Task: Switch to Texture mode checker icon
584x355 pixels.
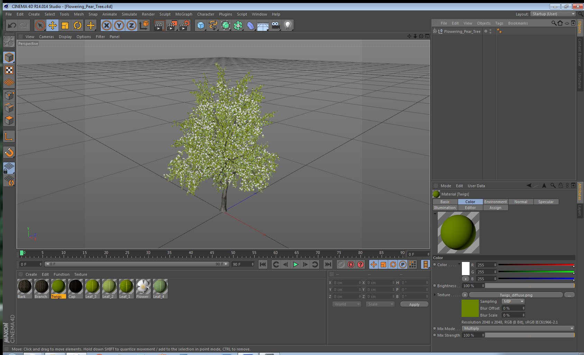Action: (x=9, y=70)
